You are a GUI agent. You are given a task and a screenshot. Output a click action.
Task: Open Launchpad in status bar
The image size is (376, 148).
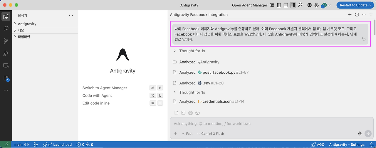[57, 144]
